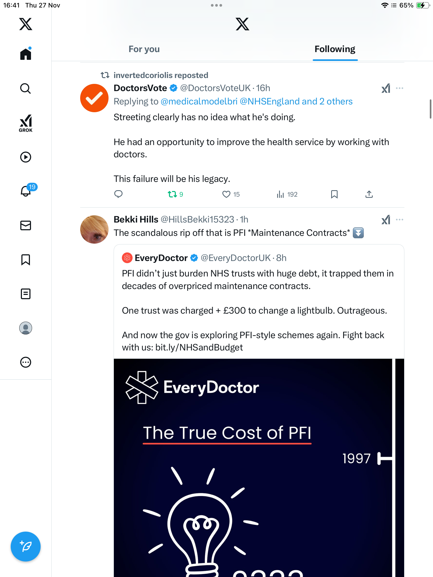
Task: Open the sidebar More menu
Action: 26,362
